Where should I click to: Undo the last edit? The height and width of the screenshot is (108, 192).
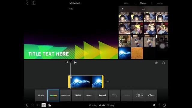click(x=163, y=63)
